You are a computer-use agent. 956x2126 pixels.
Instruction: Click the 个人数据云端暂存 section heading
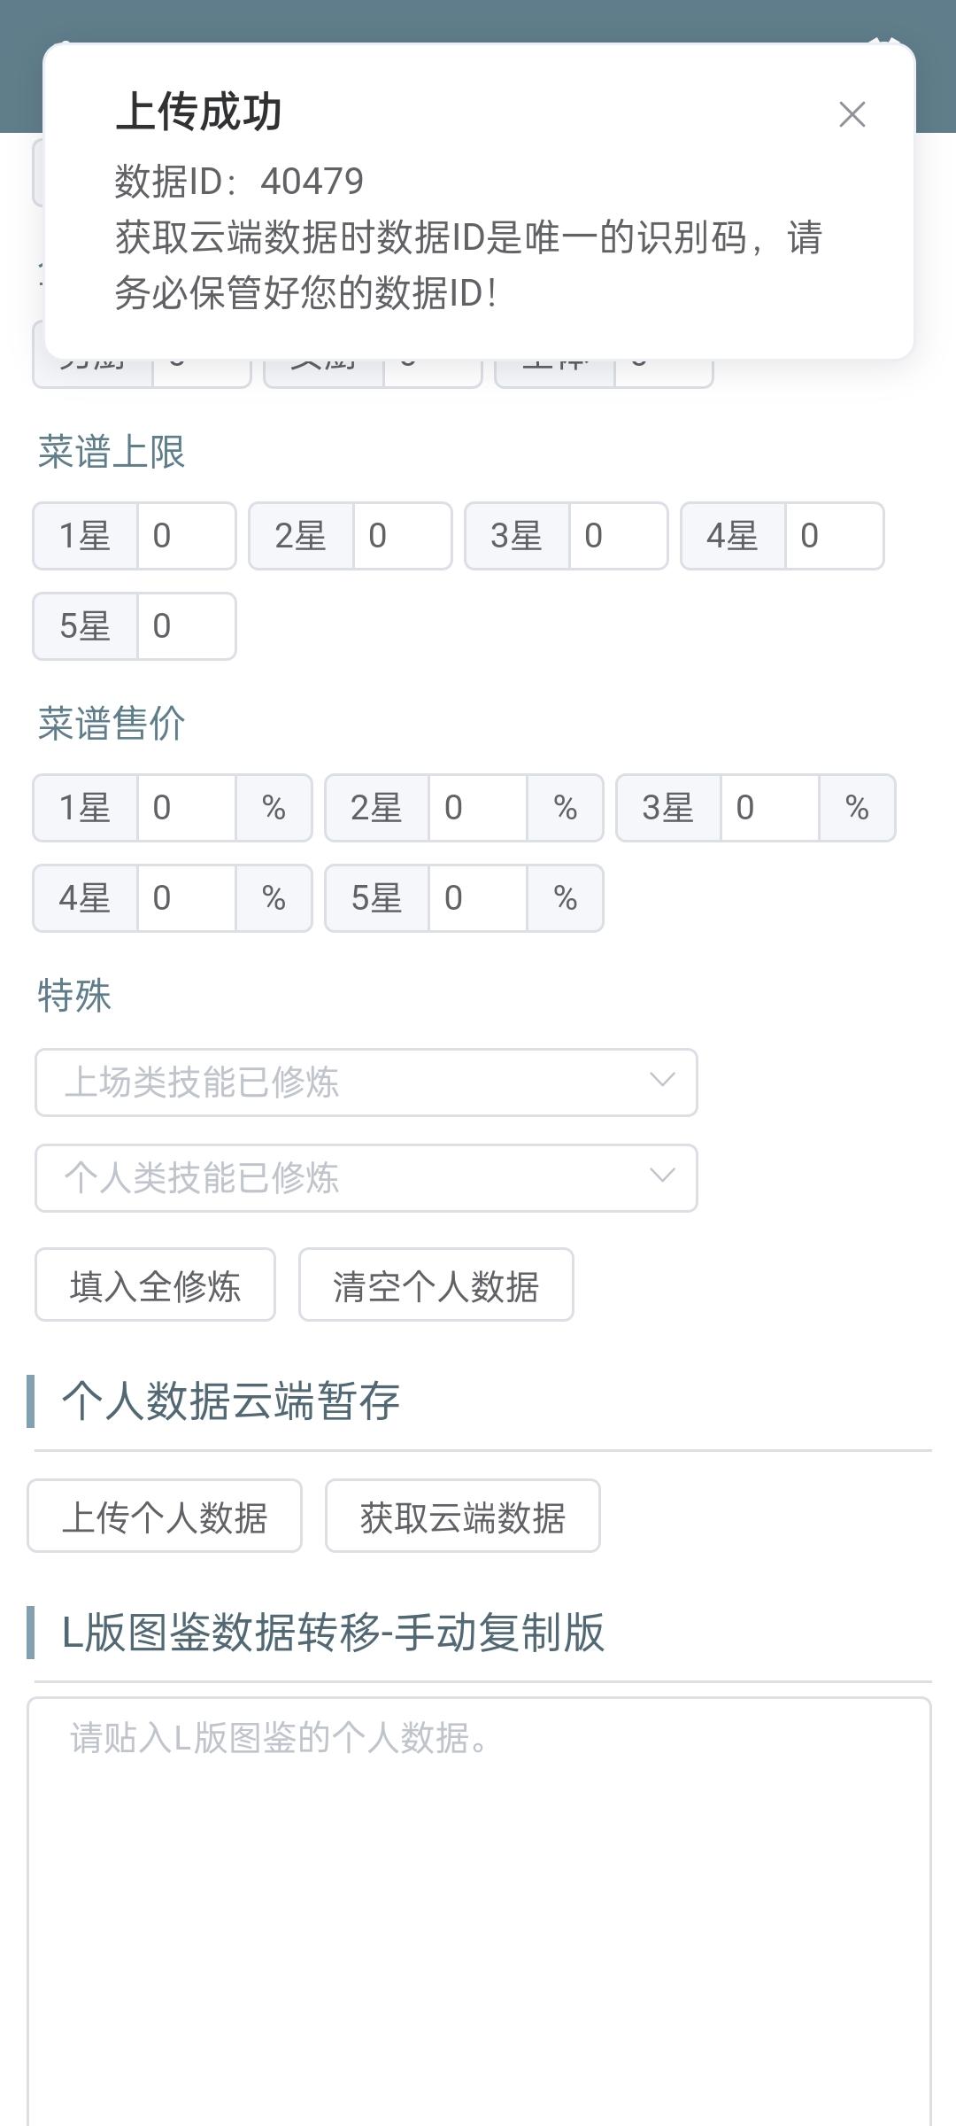click(230, 1401)
